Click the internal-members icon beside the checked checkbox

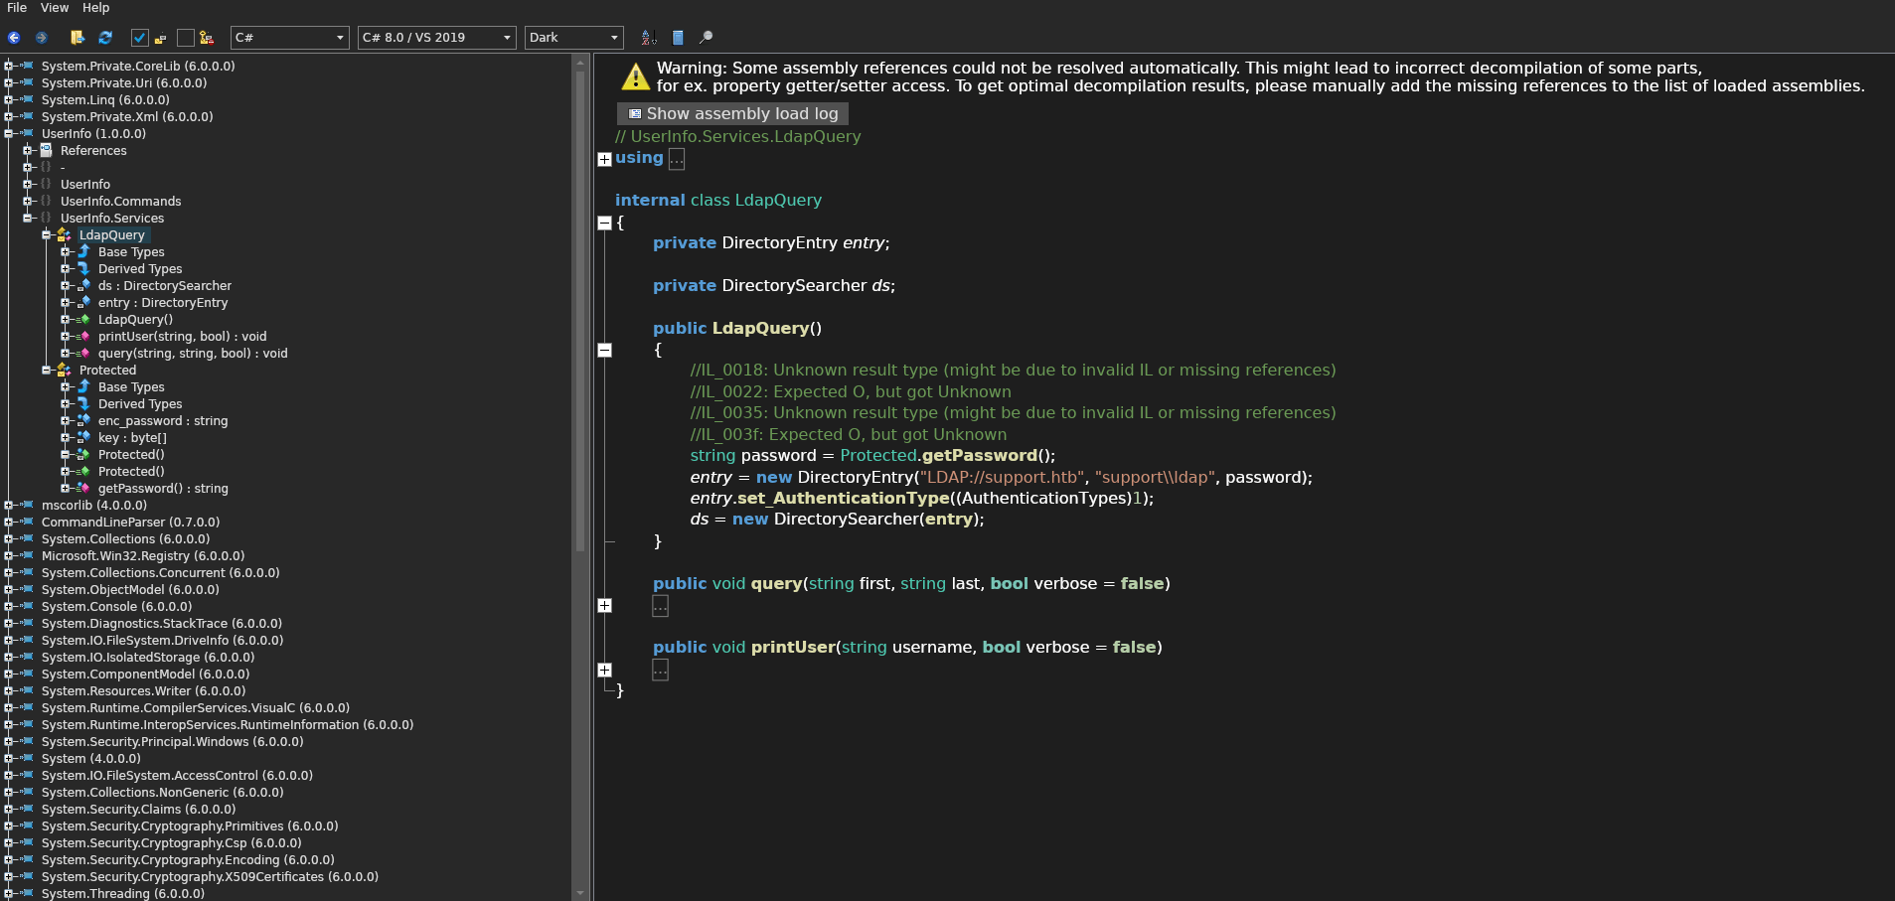tap(160, 39)
